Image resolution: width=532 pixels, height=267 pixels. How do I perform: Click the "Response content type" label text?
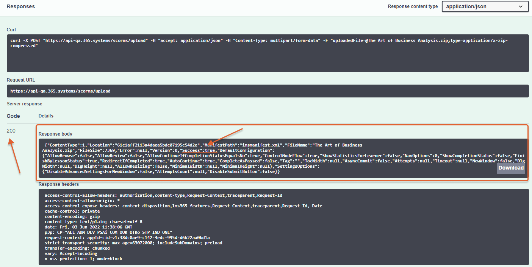pos(413,6)
